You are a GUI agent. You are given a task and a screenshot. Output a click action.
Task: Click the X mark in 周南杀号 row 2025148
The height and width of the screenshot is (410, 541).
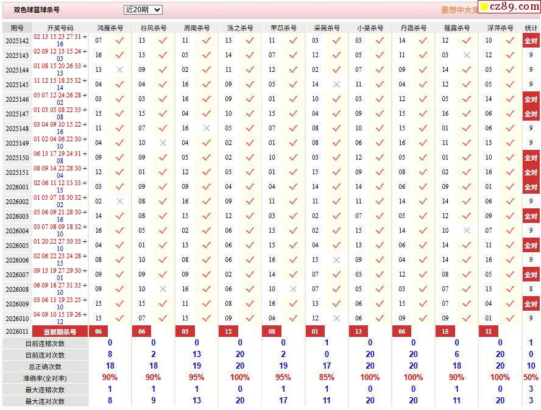pyautogui.click(x=207, y=129)
